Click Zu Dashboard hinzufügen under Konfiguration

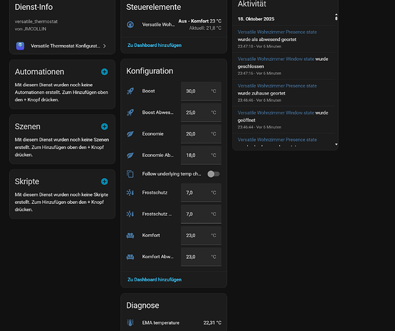[x=154, y=279]
